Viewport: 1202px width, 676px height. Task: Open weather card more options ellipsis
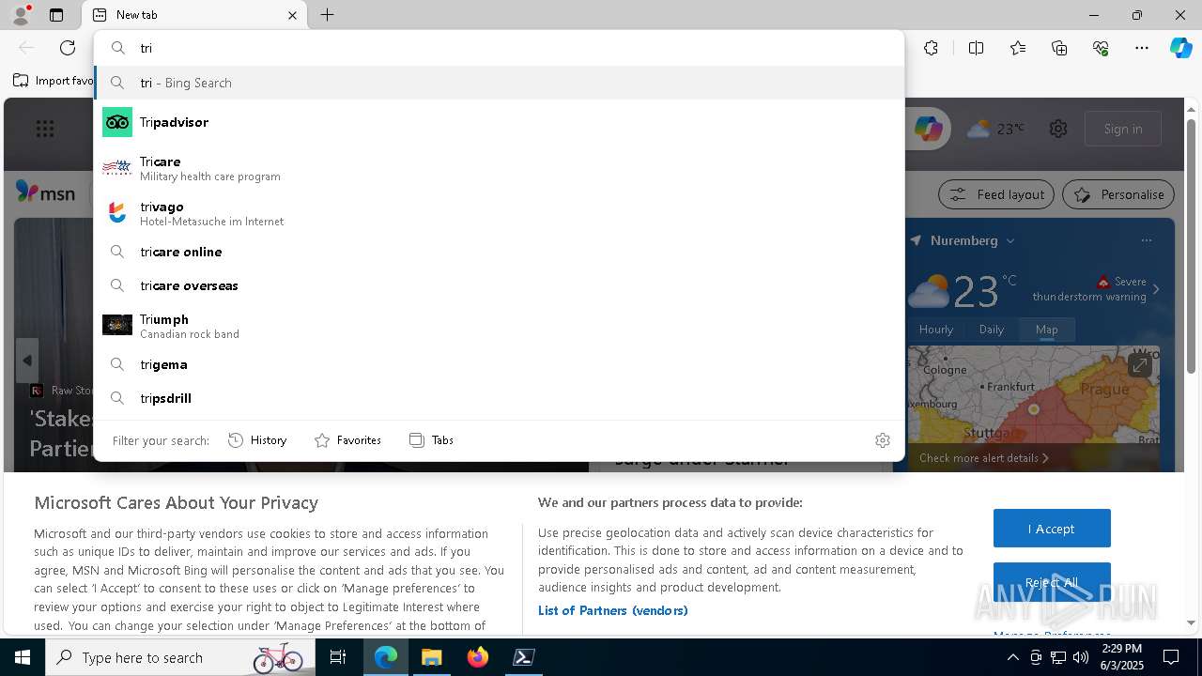1147,240
